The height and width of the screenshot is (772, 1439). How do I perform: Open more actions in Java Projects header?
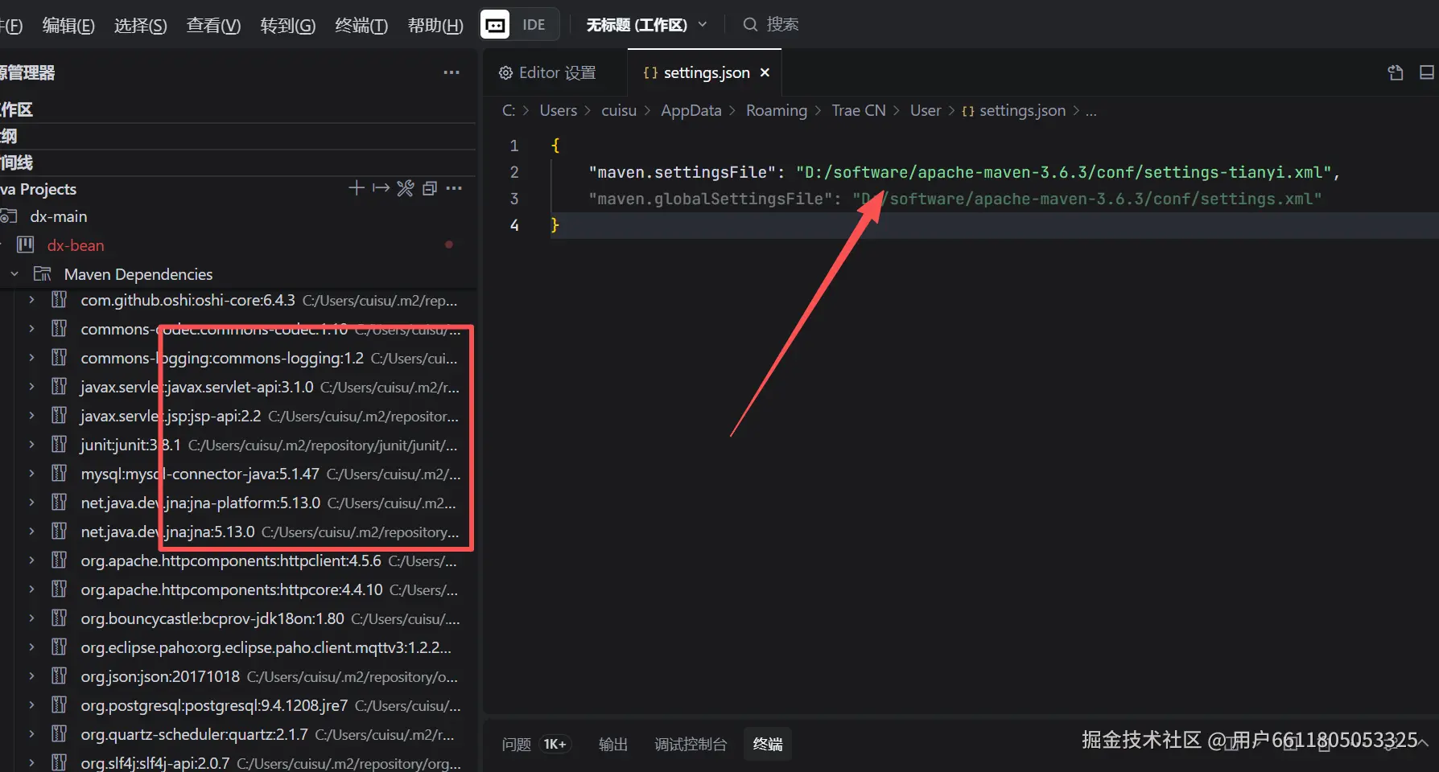(454, 188)
